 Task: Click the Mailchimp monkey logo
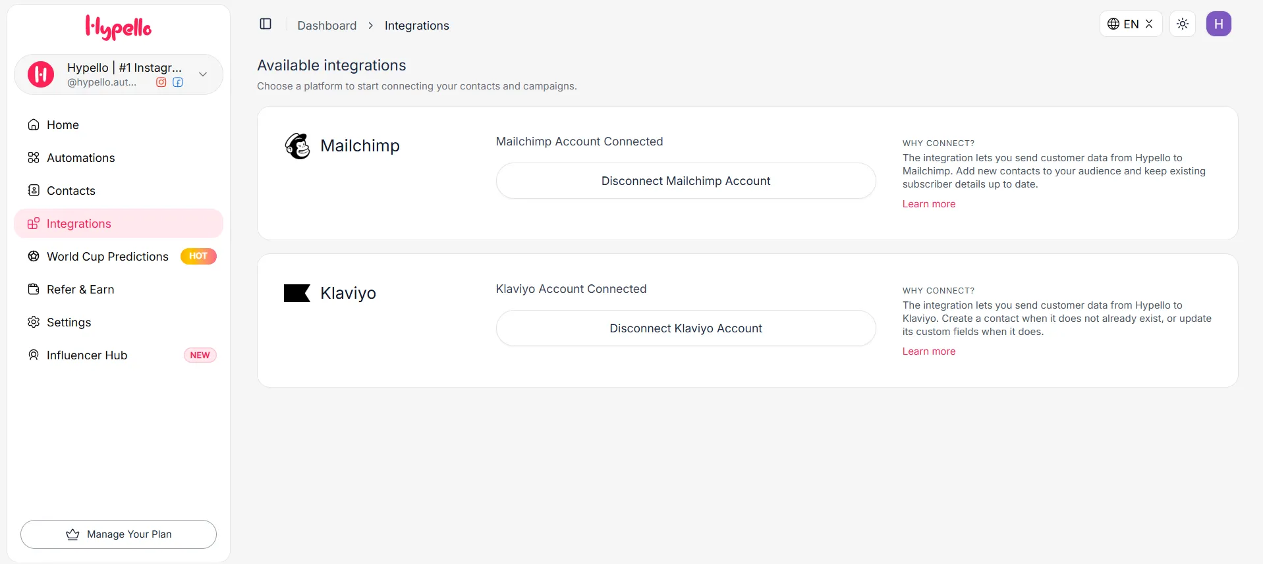click(298, 146)
